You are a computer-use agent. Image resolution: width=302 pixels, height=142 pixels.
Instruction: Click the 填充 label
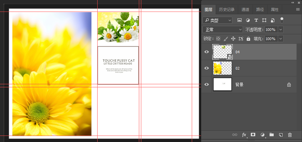point(259,39)
